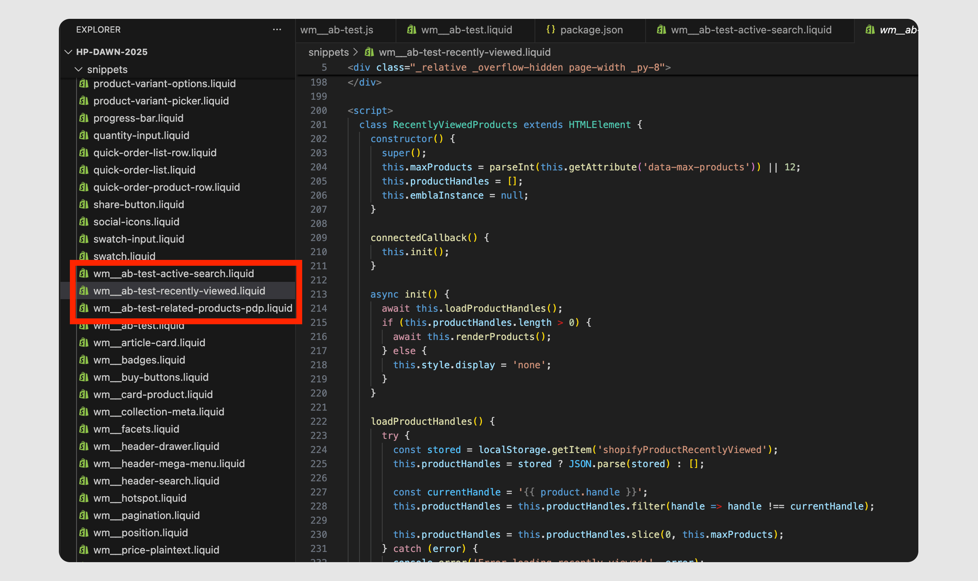Image resolution: width=978 pixels, height=581 pixels.
Task: Collapse the snippets folder chevron
Action: [x=79, y=69]
